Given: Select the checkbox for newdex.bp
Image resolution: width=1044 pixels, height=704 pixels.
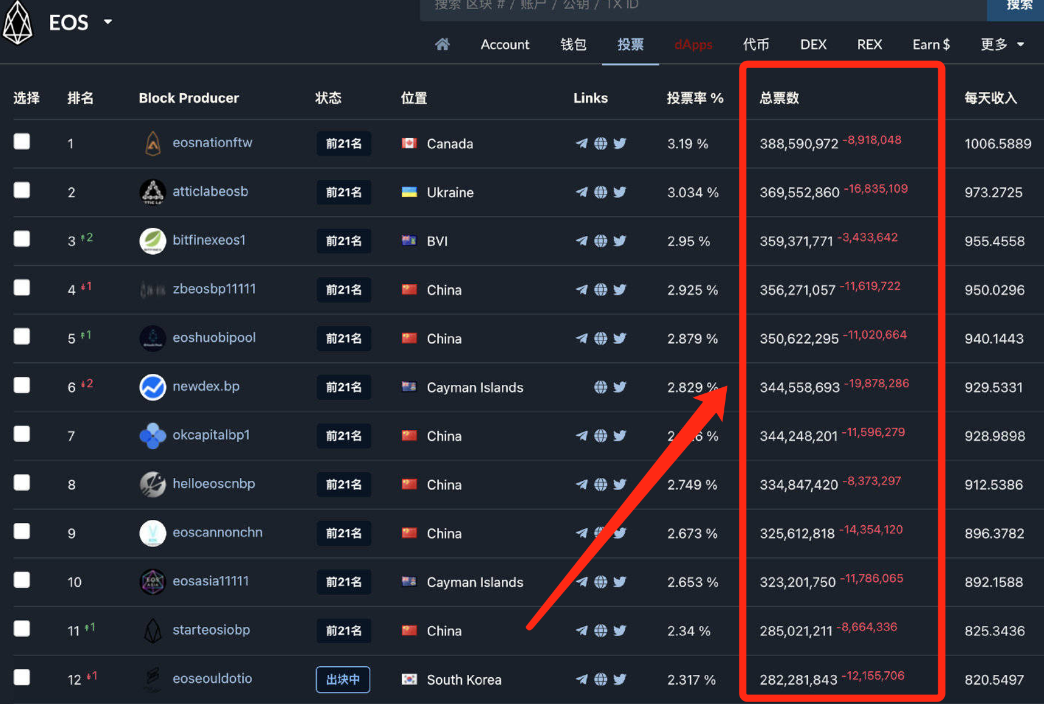Looking at the screenshot, I should (22, 385).
